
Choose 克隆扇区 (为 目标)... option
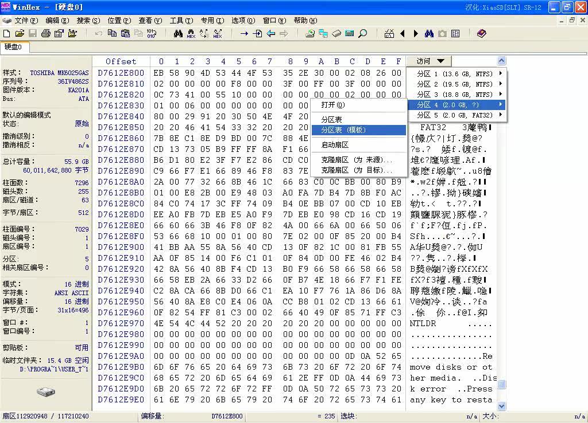click(x=359, y=170)
